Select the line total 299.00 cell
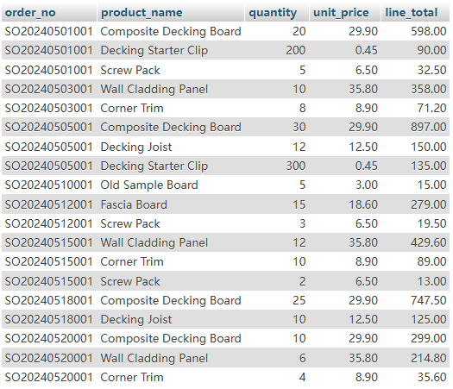This screenshot has height=389, width=453. pyautogui.click(x=429, y=338)
